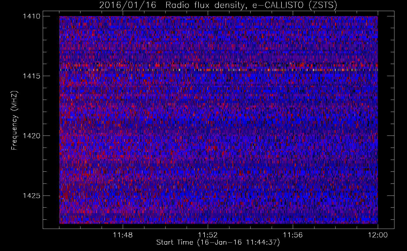The height and width of the screenshot is (251, 407).
Task: Click the 1420 frequency tick label
Action: (x=31, y=136)
